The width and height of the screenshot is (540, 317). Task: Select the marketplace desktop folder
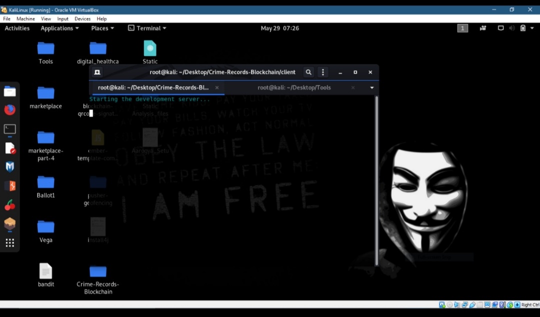[46, 98]
